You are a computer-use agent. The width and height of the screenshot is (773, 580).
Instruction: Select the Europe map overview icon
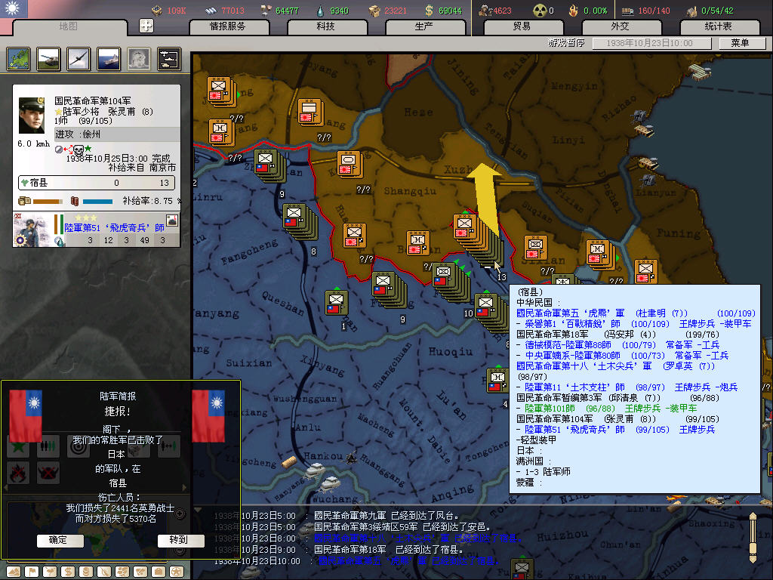(18, 59)
